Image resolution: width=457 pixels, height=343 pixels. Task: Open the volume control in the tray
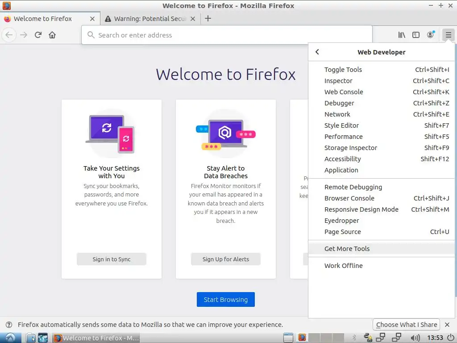pyautogui.click(x=415, y=338)
